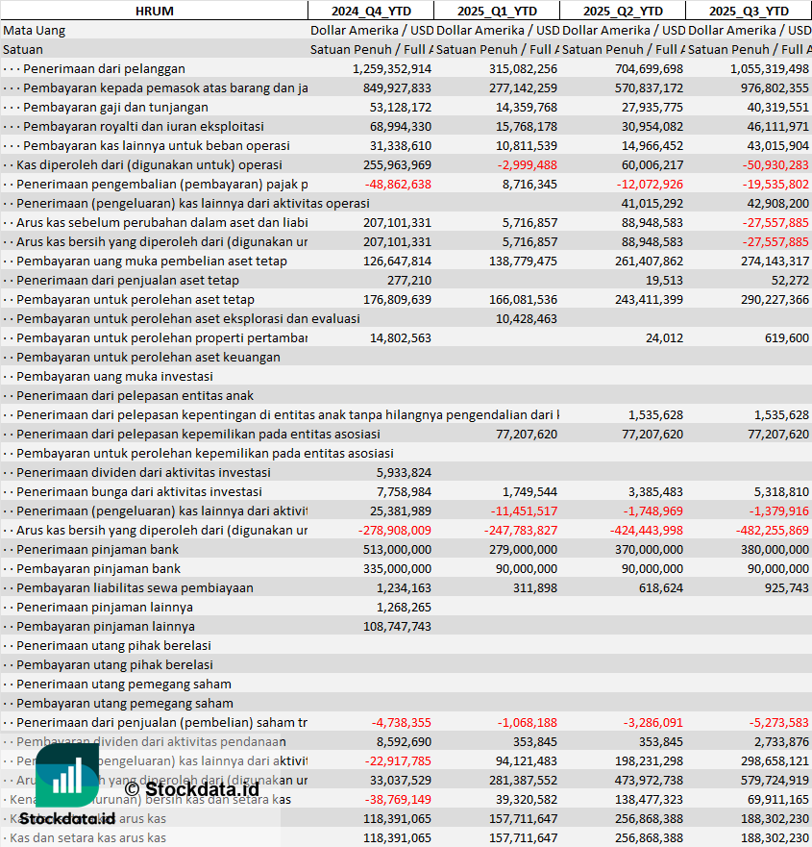812x847 pixels.
Task: Click the Mata Uang row label
Action: pos(34,30)
